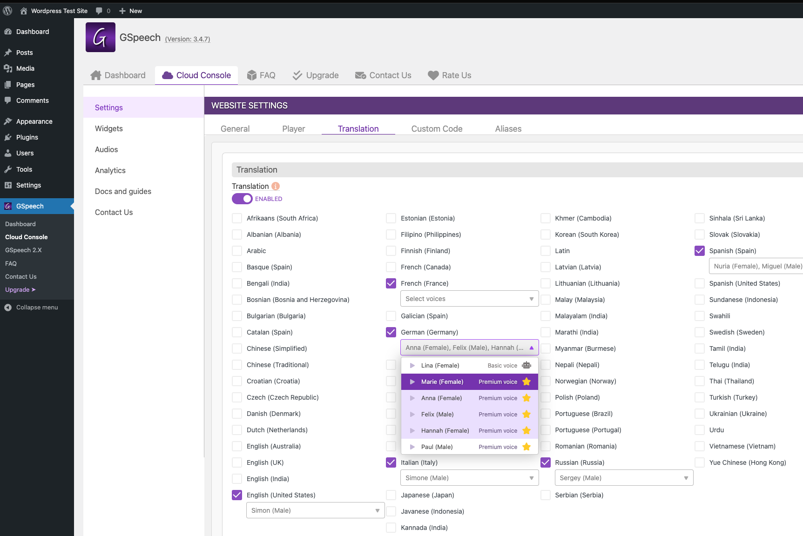Click the star icon on Marie's row

(x=526, y=382)
